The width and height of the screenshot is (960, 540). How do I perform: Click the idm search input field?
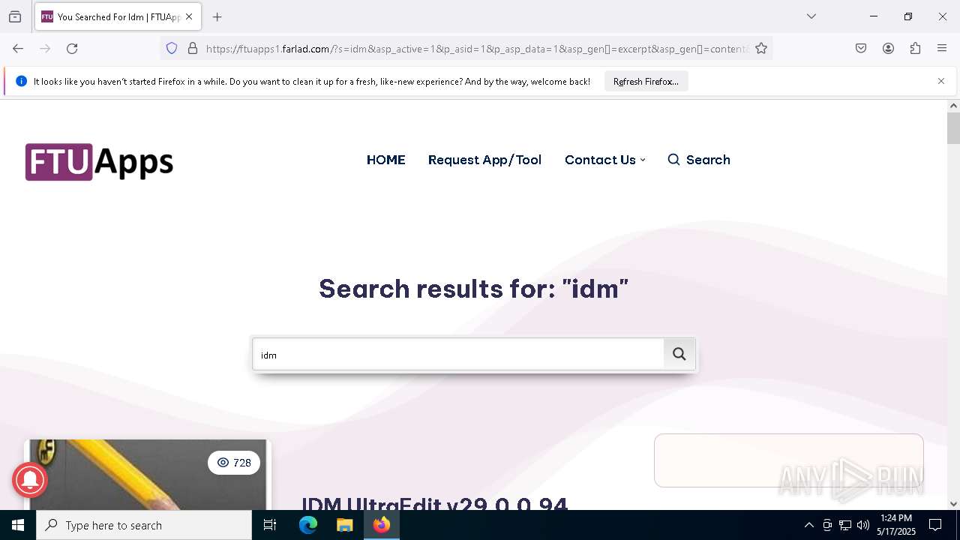[458, 355]
